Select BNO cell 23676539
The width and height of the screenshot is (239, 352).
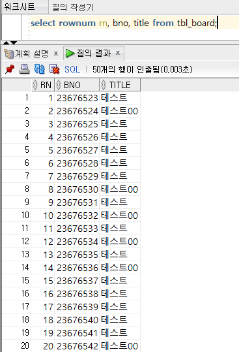[77, 307]
